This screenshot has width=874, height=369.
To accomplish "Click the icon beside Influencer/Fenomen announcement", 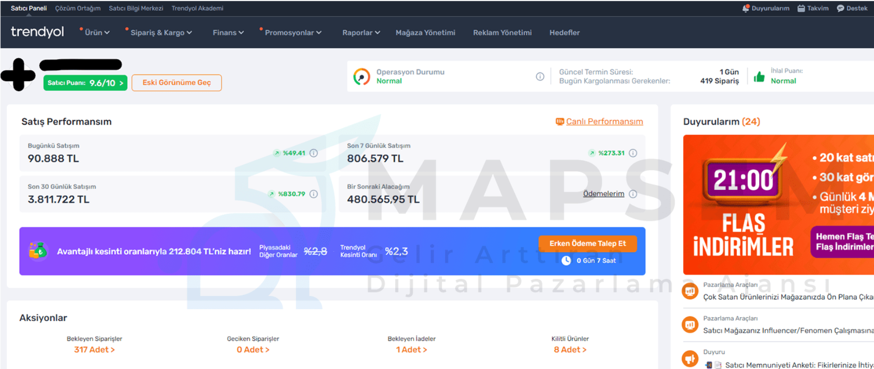I will point(690,325).
